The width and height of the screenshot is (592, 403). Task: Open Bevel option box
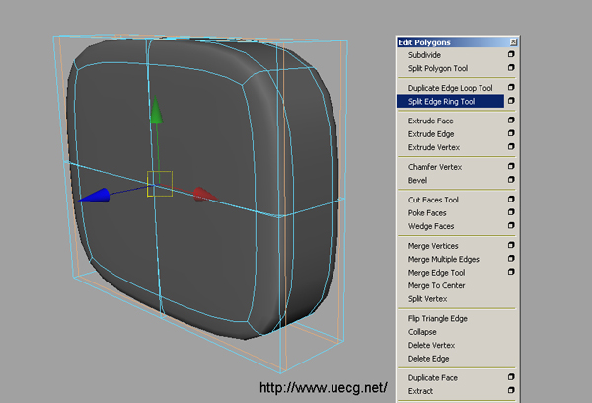point(511,180)
